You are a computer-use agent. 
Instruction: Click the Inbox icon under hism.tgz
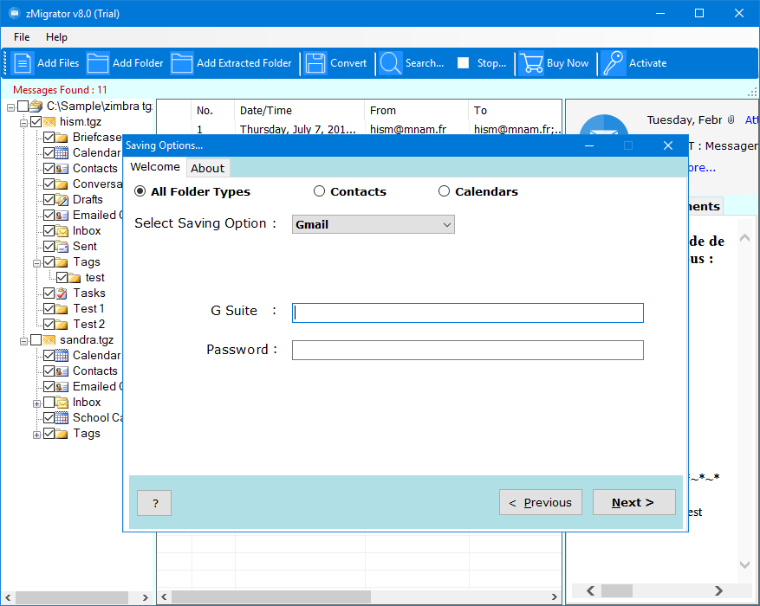pos(62,231)
